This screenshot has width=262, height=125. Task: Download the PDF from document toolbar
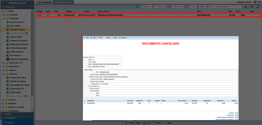[x=98, y=37]
